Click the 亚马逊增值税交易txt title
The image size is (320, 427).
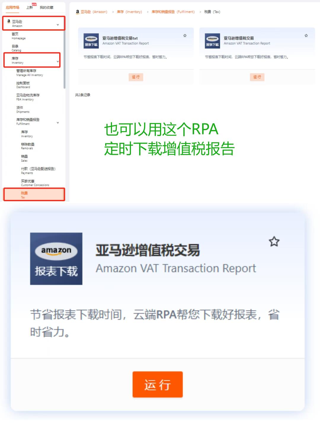pos(120,38)
